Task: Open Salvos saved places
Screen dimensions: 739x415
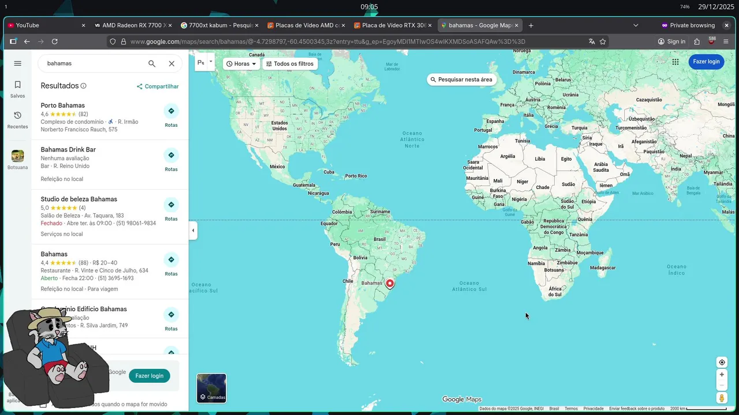Action: pos(17,89)
